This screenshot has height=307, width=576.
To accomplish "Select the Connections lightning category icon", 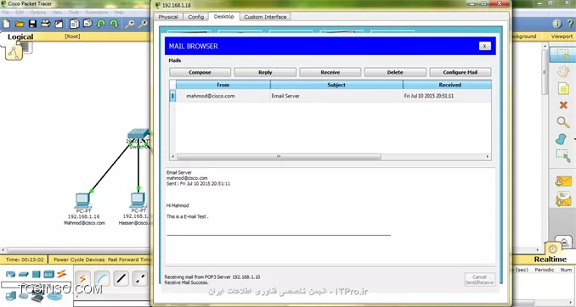I will tap(61, 274).
